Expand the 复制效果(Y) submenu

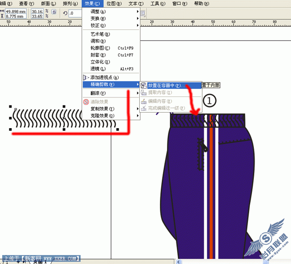[x=111, y=109]
